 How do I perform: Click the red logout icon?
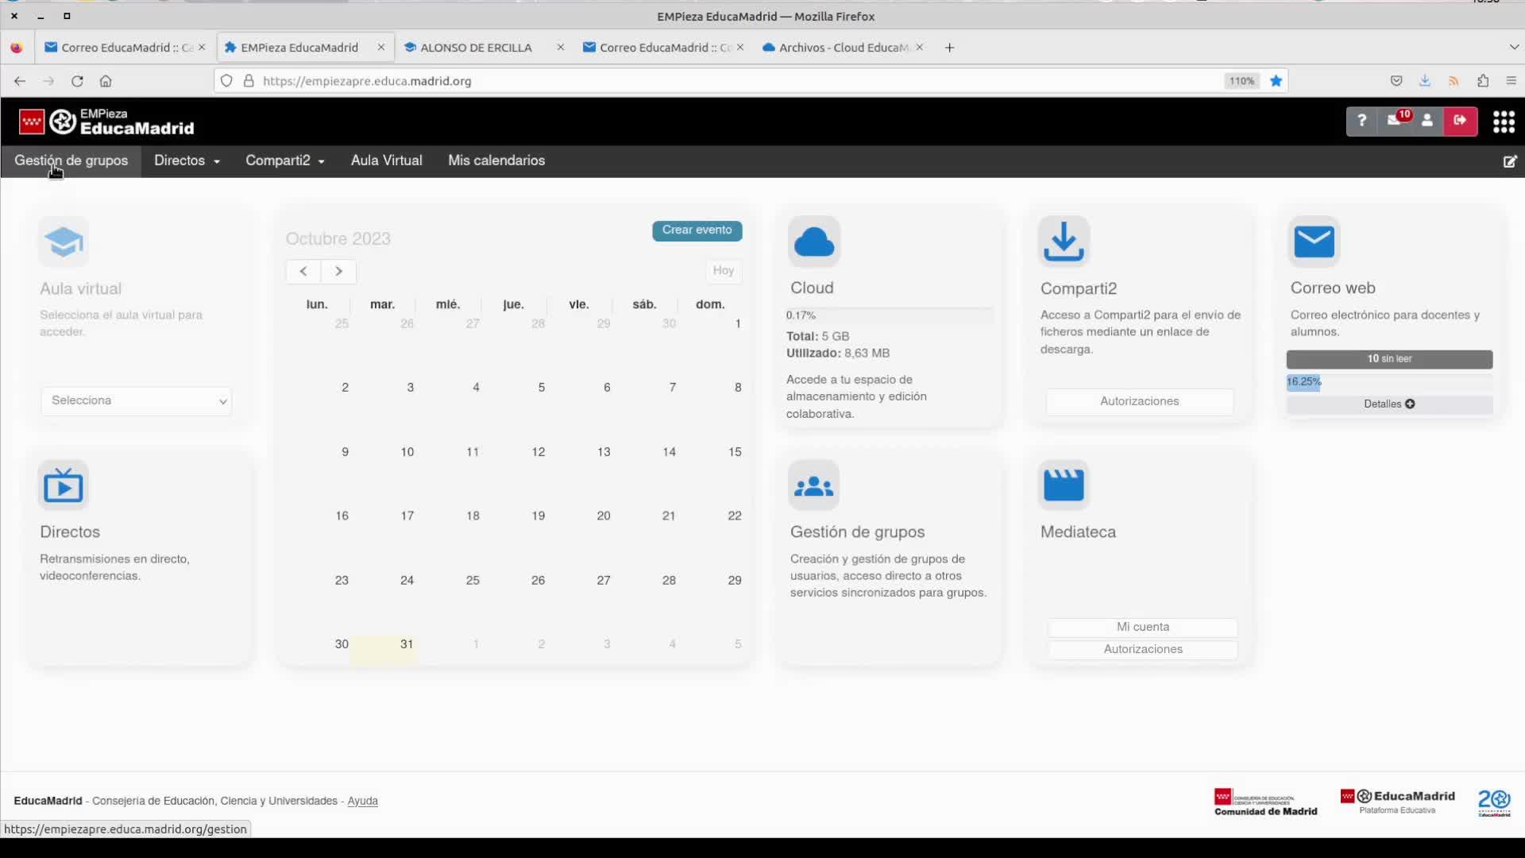click(1460, 121)
